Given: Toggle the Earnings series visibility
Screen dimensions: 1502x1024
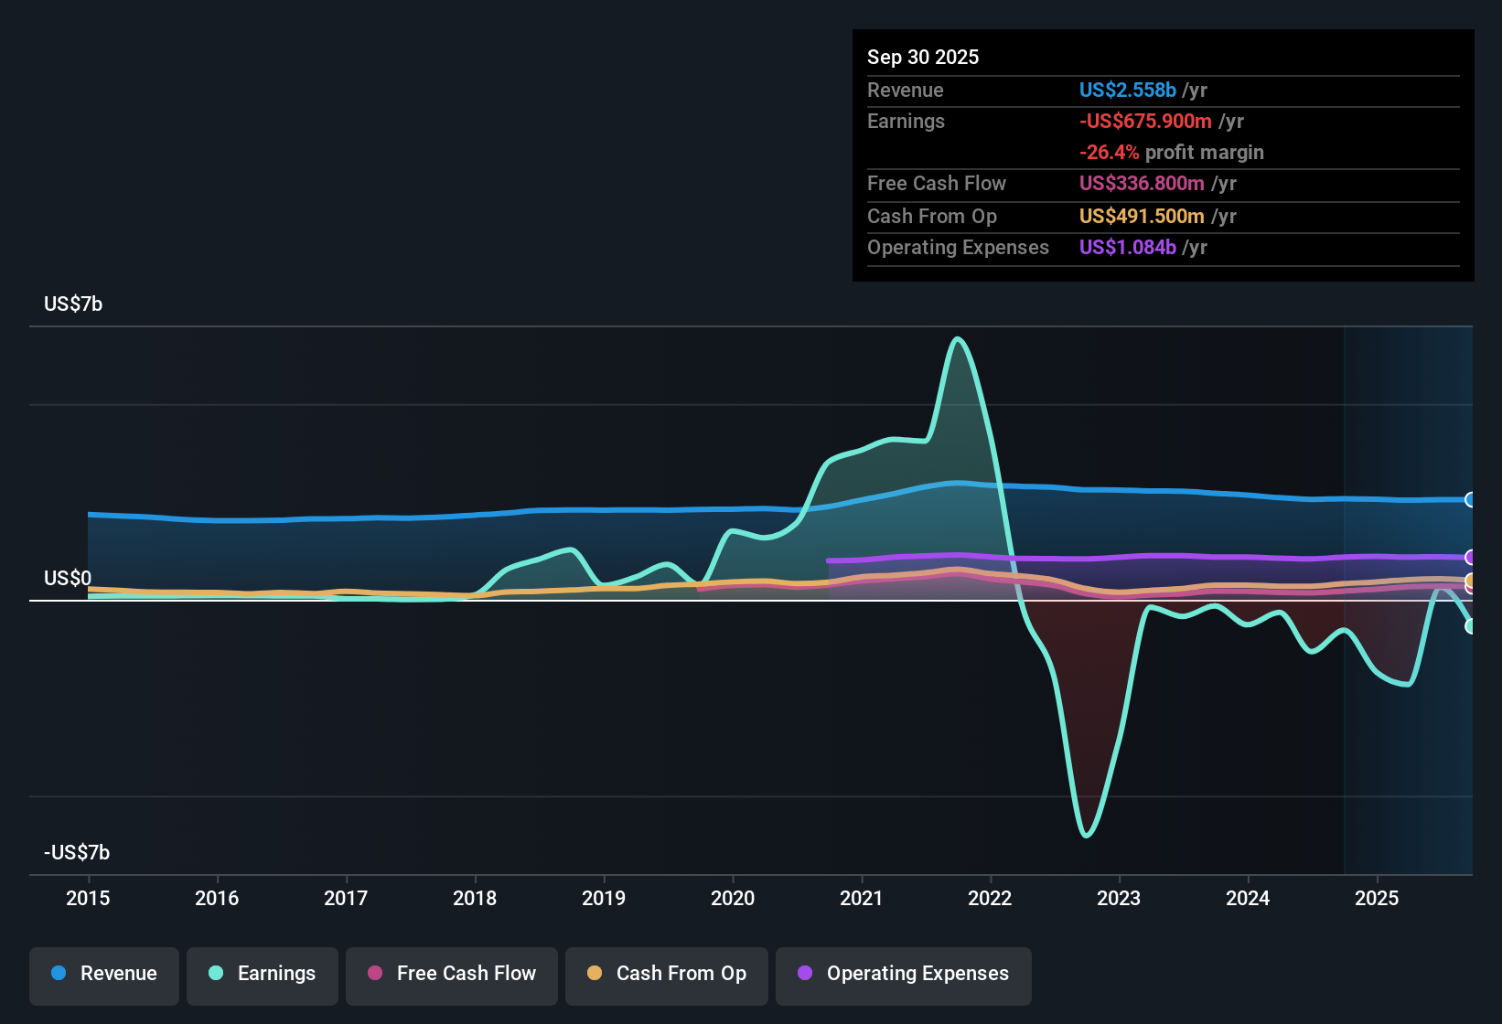Looking at the screenshot, I should point(263,974).
